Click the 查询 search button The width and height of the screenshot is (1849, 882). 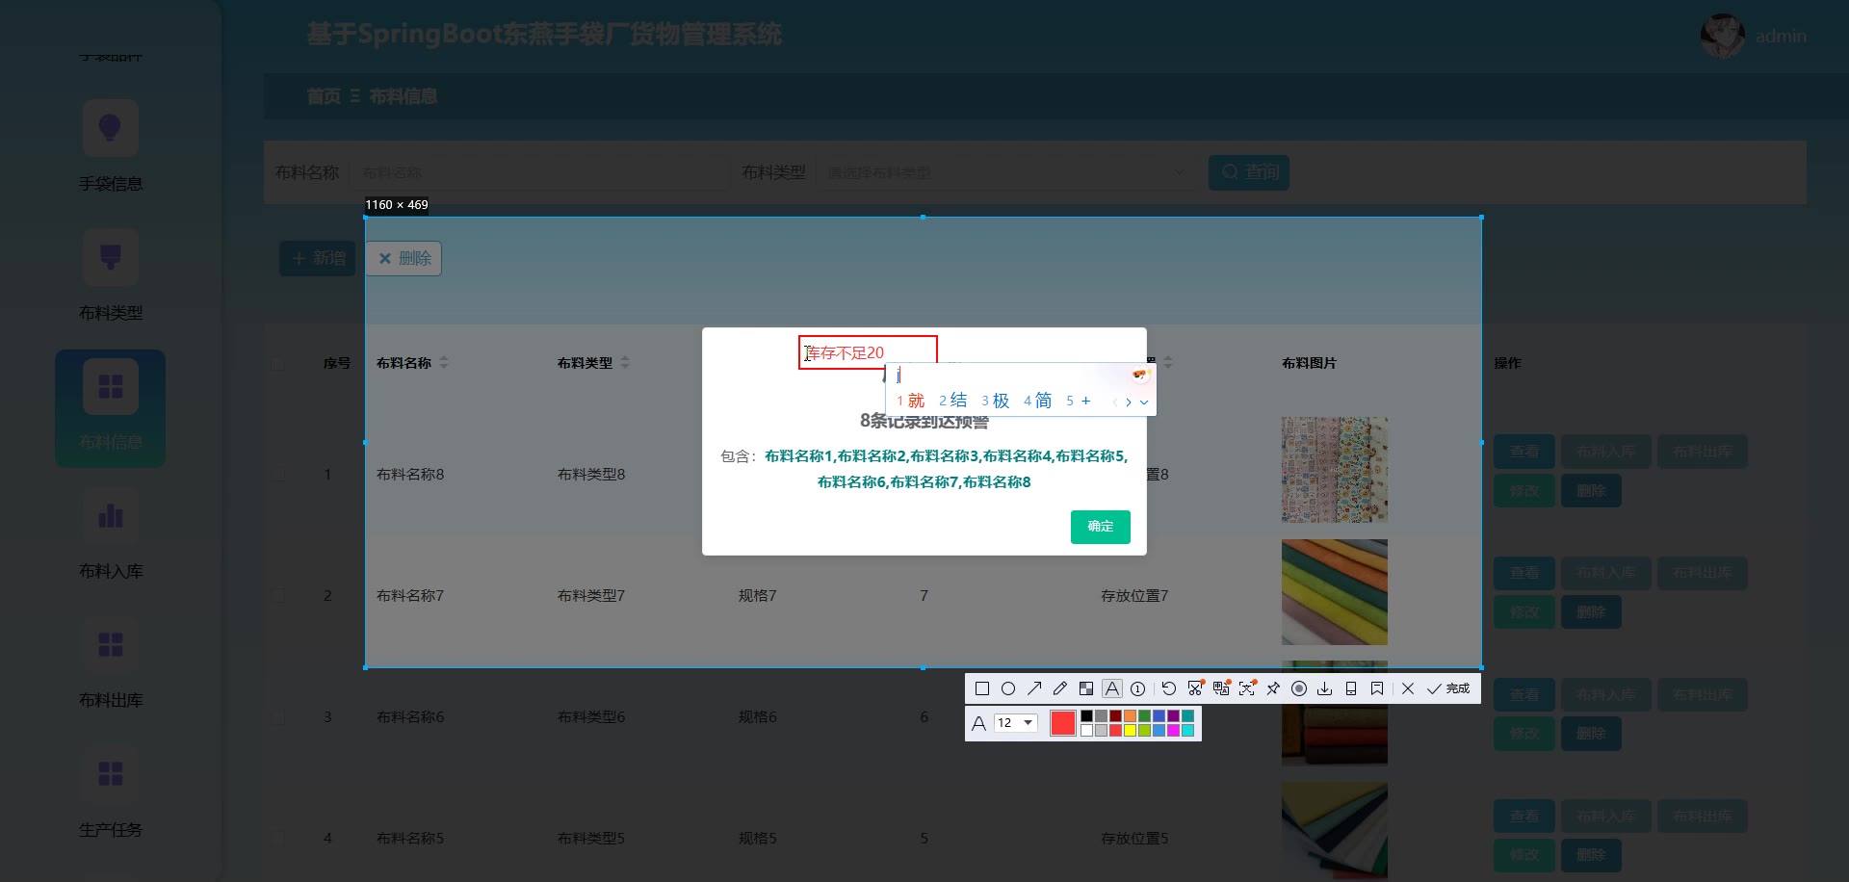[x=1249, y=172]
